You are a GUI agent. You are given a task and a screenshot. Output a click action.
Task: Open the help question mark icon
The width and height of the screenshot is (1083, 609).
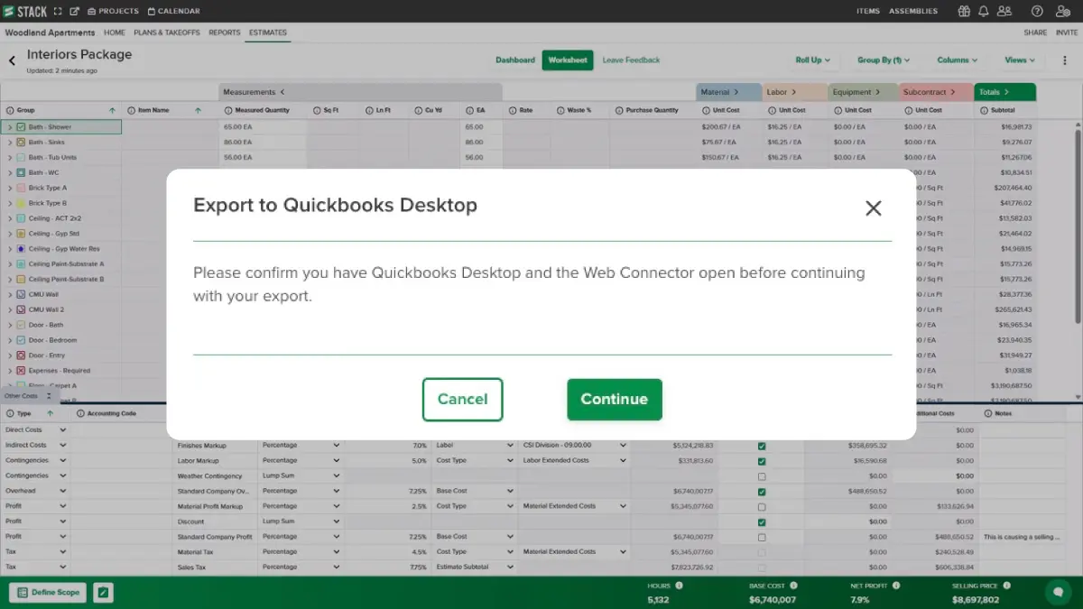[x=1037, y=11]
